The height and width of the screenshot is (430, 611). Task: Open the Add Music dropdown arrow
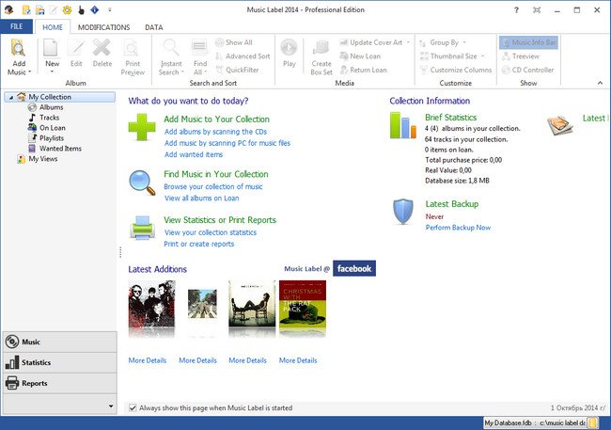pyautogui.click(x=30, y=72)
